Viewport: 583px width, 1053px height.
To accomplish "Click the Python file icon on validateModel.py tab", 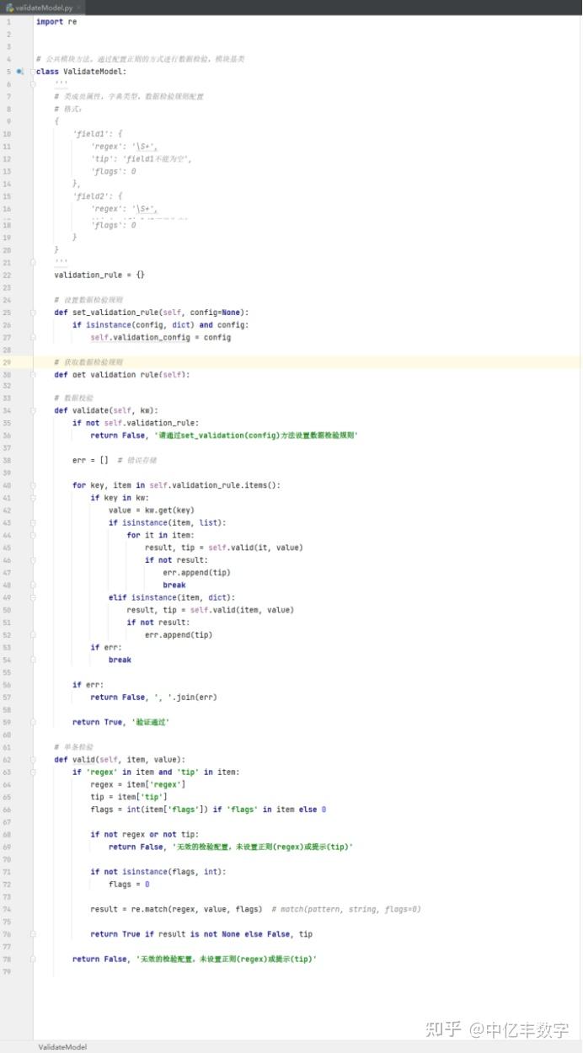I will [9, 7].
